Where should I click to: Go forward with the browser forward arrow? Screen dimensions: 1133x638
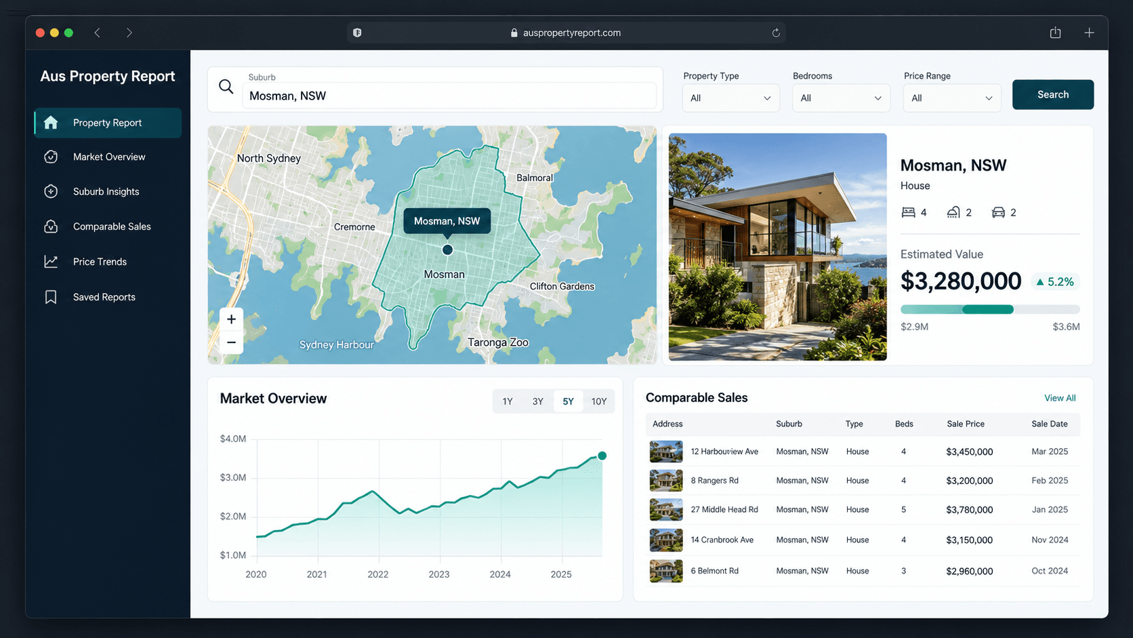coord(129,33)
